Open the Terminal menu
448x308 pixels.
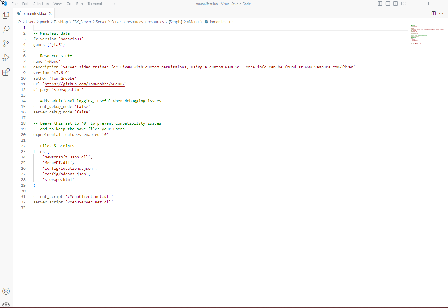pos(95,4)
